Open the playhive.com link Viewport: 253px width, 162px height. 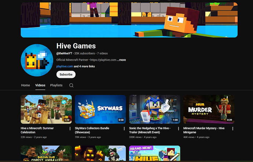65,66
